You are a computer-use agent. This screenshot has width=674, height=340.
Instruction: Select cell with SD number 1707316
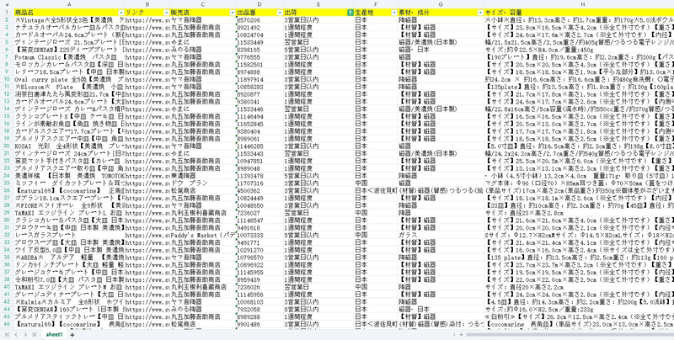pos(260,183)
